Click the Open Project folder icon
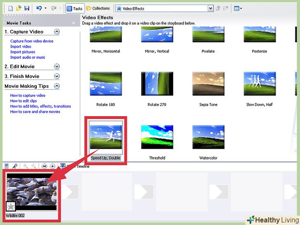The image size is (300, 225). coord(19,8)
